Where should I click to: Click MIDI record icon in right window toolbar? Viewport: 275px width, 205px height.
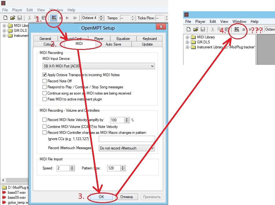[x=237, y=29]
